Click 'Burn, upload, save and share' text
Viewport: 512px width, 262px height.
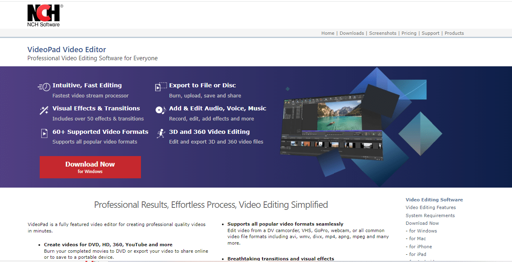pos(205,96)
